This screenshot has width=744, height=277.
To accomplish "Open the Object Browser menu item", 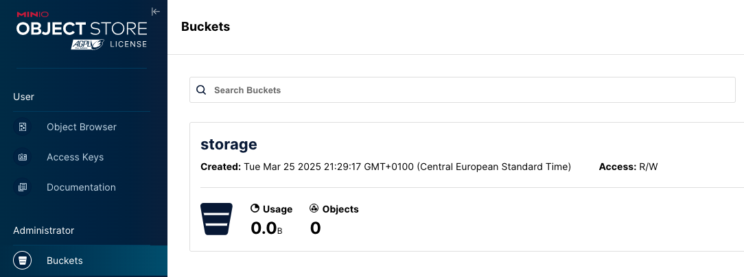I will tap(81, 127).
